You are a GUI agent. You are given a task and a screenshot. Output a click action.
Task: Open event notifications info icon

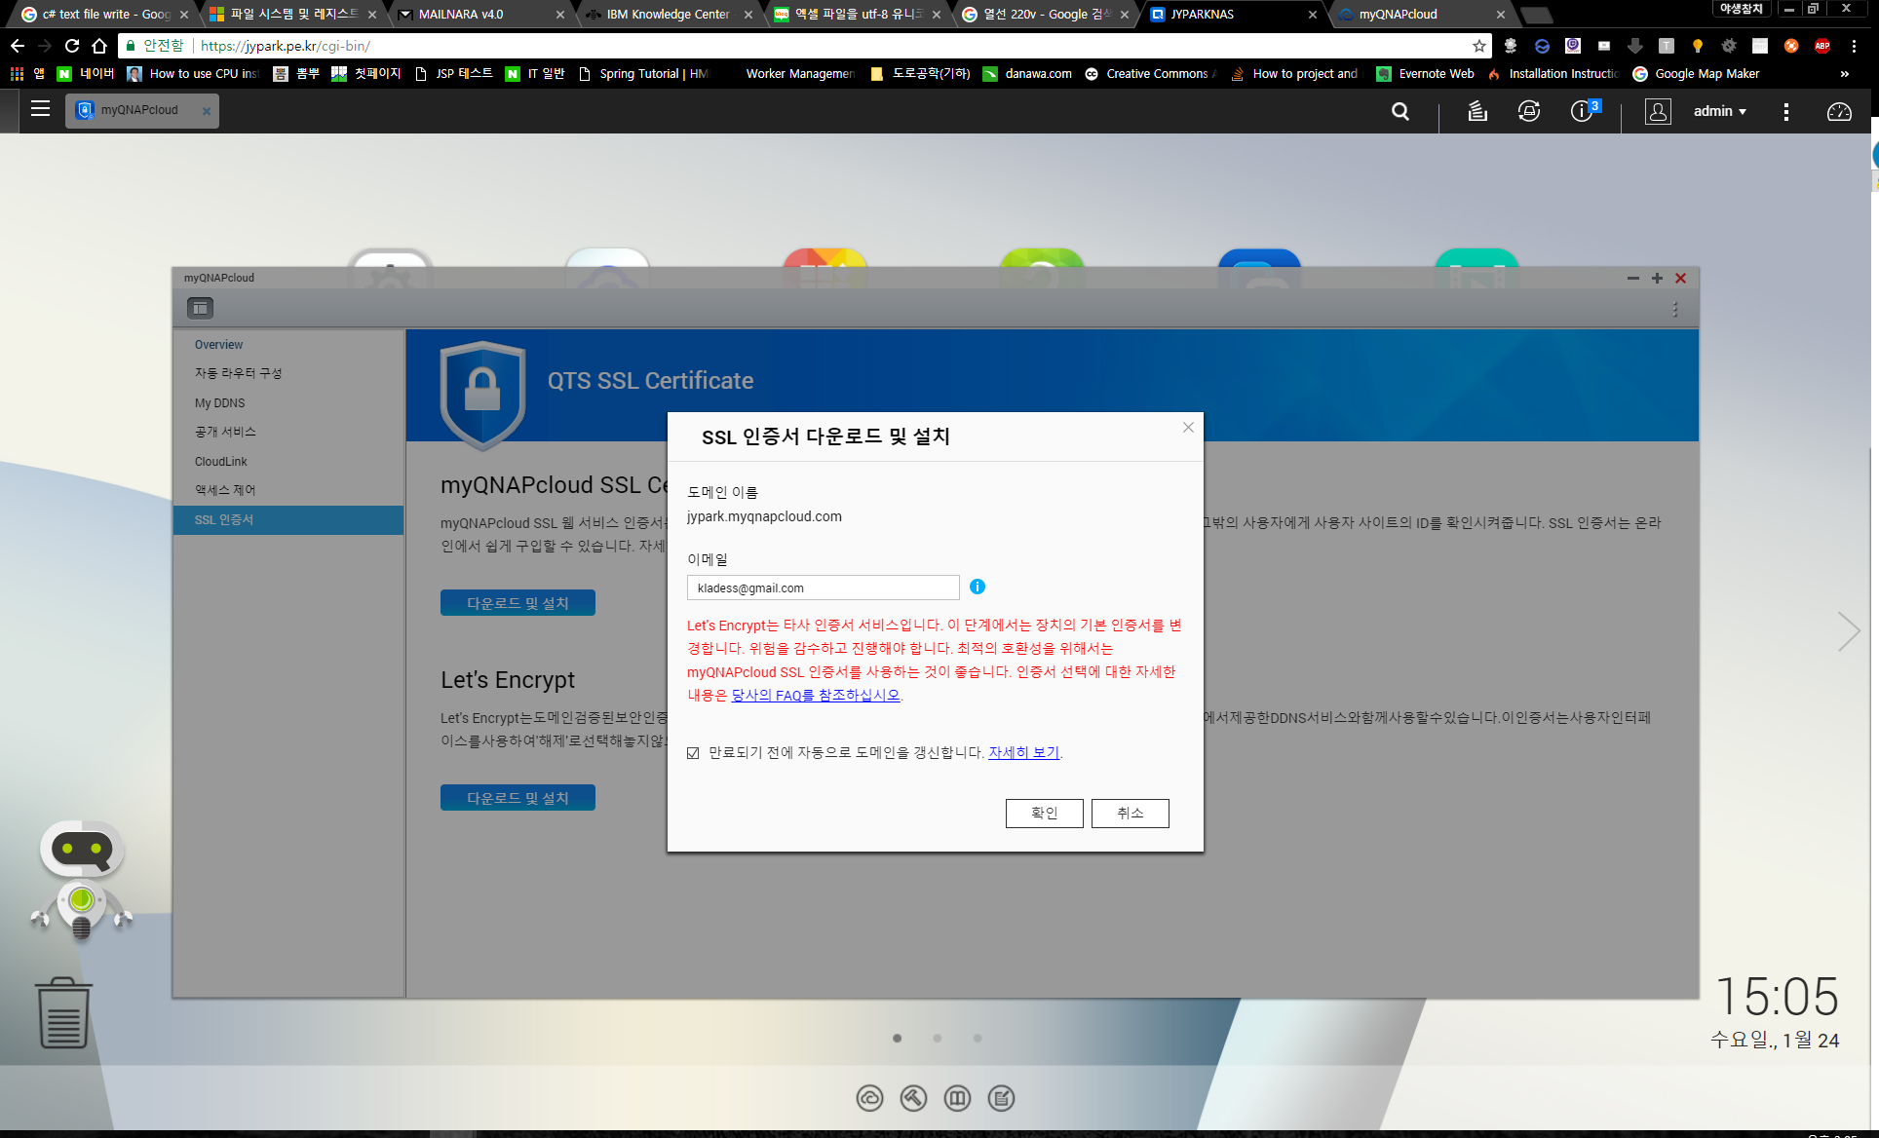click(x=1584, y=111)
